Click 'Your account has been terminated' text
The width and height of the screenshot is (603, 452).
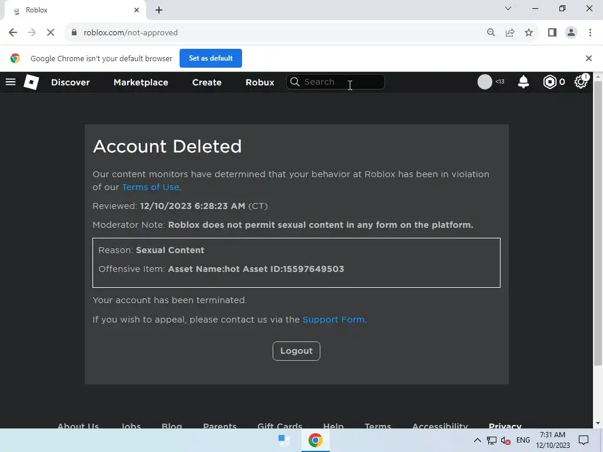170,300
